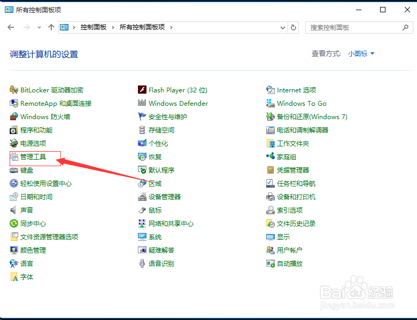Expand chevron after 控制面板 breadcrumb
Image resolution: width=417 pixels, height=320 pixels.
pyautogui.click(x=113, y=27)
